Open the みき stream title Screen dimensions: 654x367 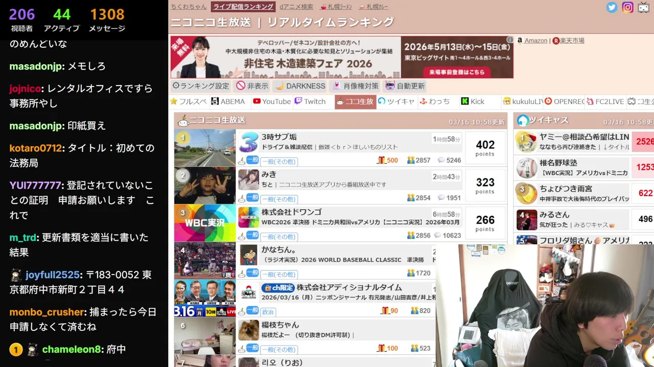coord(269,174)
